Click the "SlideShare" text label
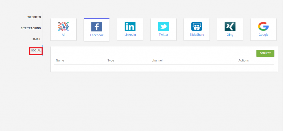283x131 pixels. [x=197, y=35]
